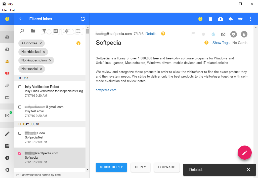Viewport: 258px width, 178px height.
Task: Forward using the toolbar right arrow
Action: point(241,19)
